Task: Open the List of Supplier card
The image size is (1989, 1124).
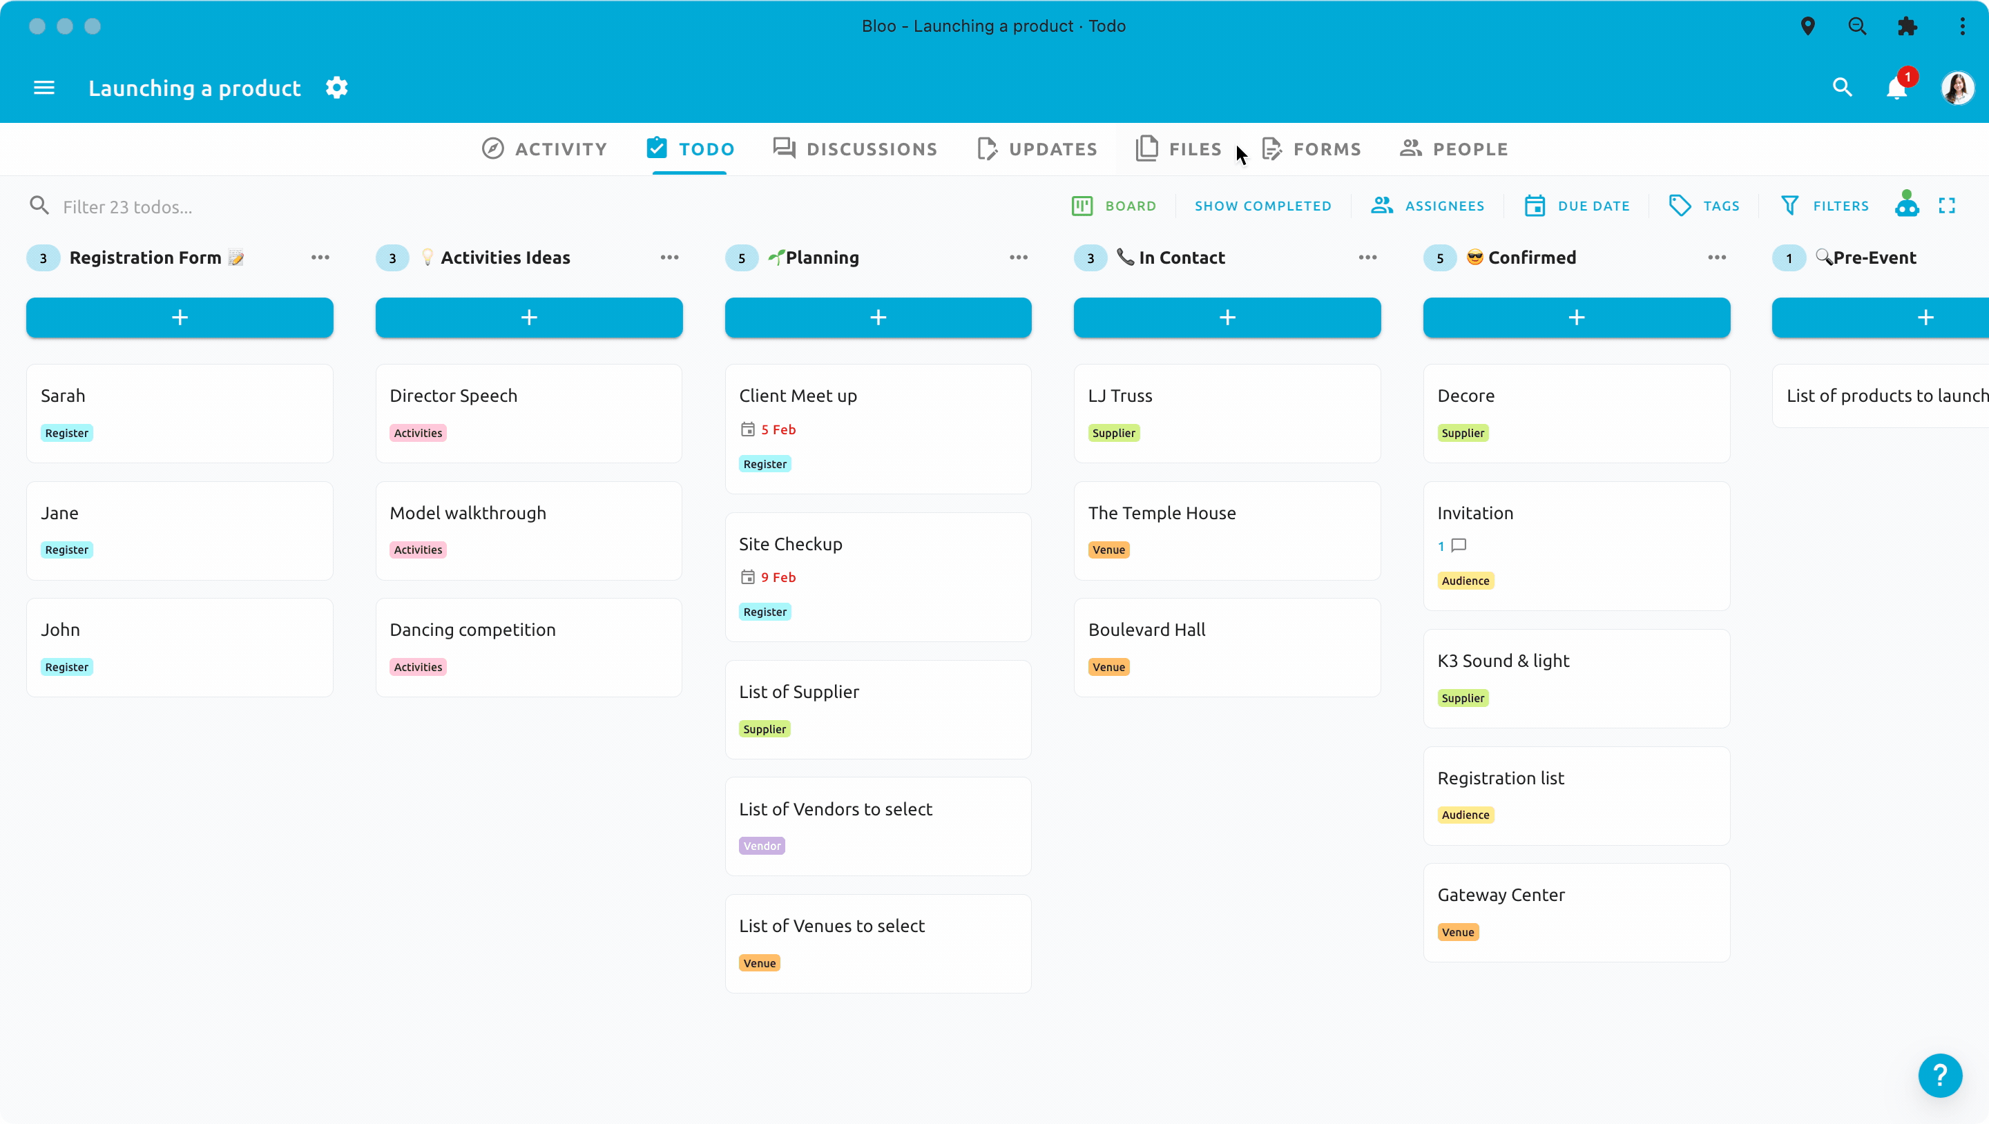Action: pos(878,710)
